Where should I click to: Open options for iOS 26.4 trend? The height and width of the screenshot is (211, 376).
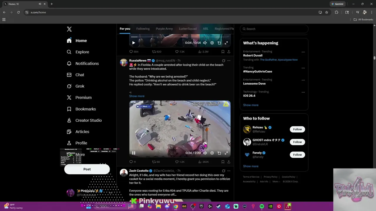tap(303, 92)
